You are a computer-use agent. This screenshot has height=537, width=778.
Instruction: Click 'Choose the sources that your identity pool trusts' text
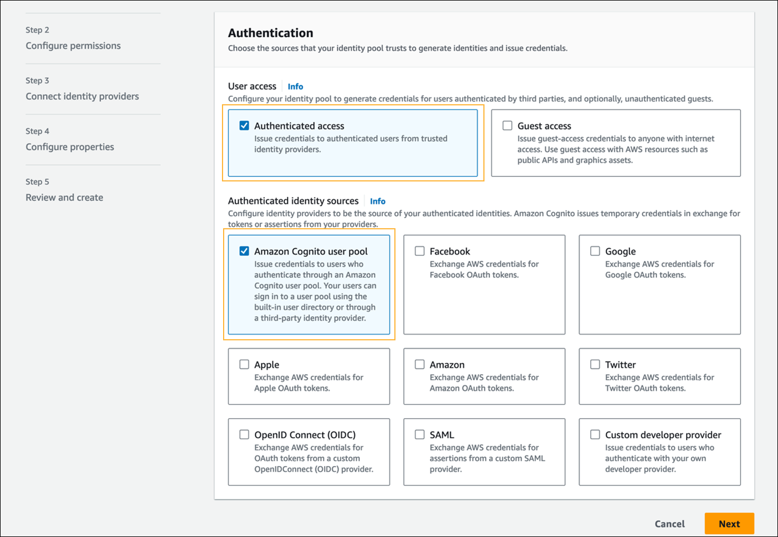pyautogui.click(x=397, y=48)
